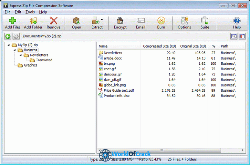Select Newsletters folder in the tree
The width and height of the screenshot is (250, 165).
[39, 55]
